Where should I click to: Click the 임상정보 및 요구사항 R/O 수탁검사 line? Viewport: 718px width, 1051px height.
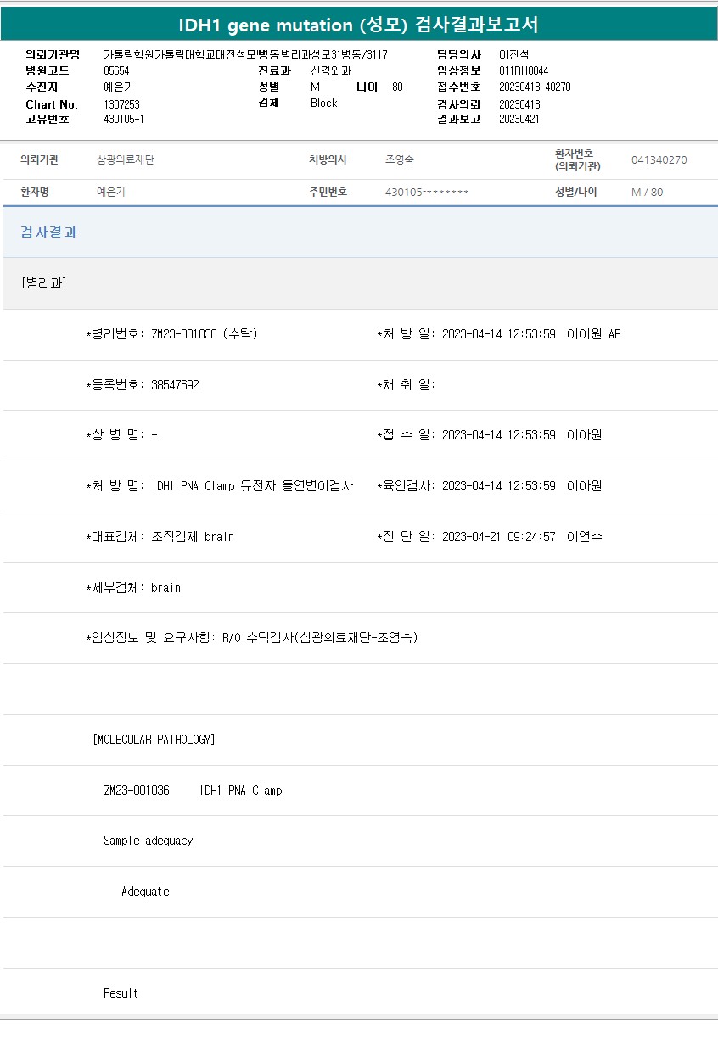pos(252,638)
